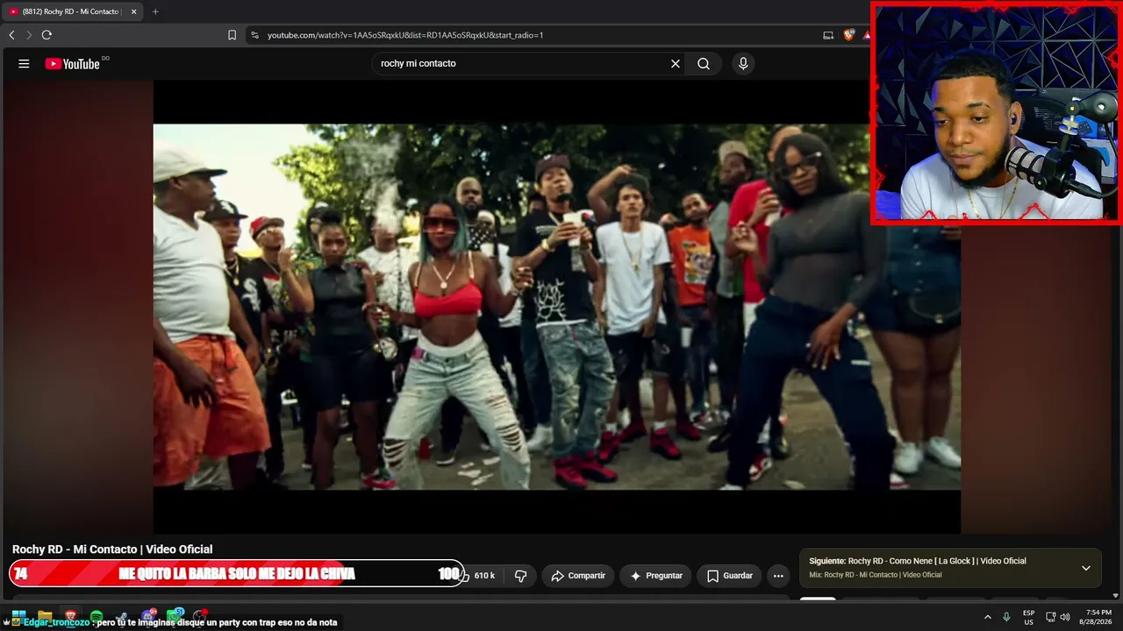
Task: Open Discord from the taskbar
Action: pos(149,615)
